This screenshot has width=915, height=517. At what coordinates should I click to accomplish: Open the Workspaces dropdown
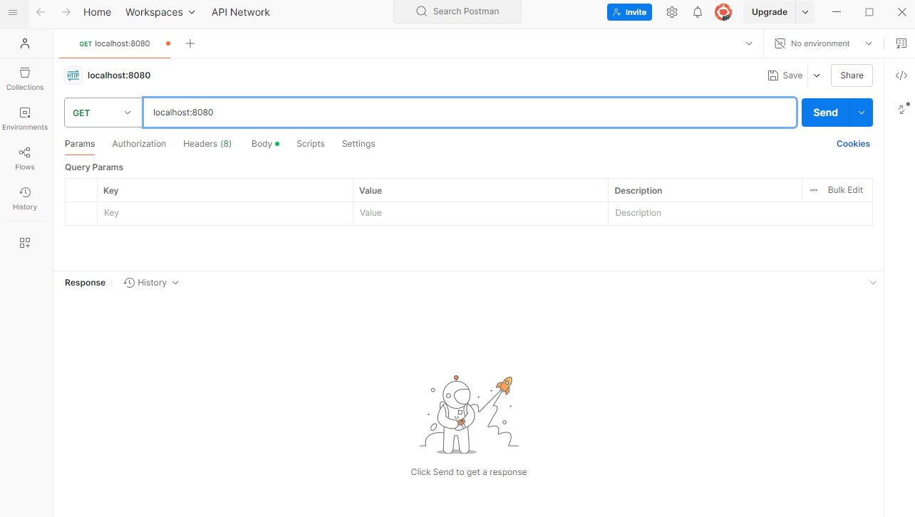[x=160, y=12]
